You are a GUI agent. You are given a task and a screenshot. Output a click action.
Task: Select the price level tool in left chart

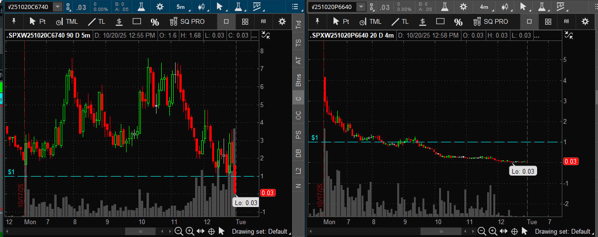click(119, 21)
